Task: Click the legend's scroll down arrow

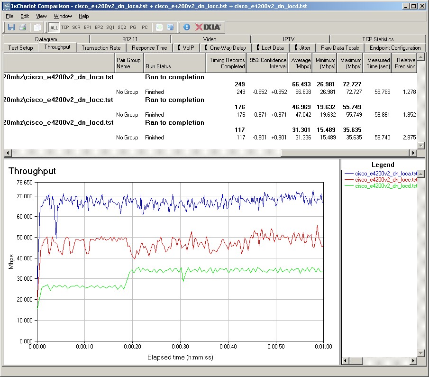Action: 421,353
